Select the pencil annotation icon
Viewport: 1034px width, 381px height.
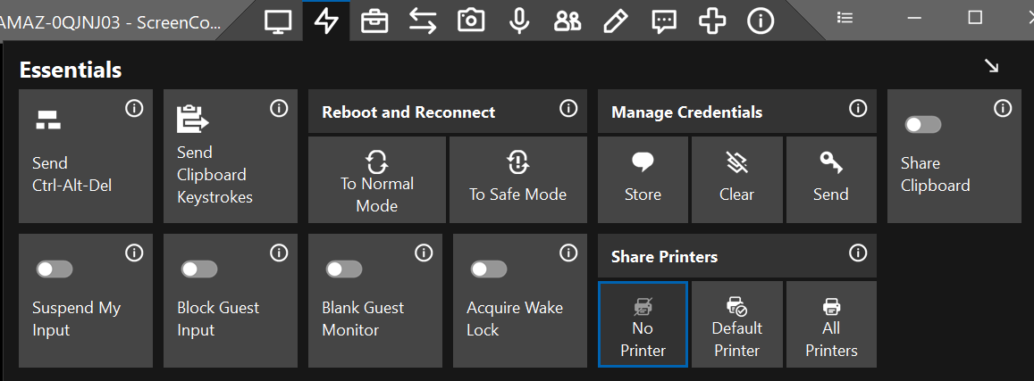615,21
